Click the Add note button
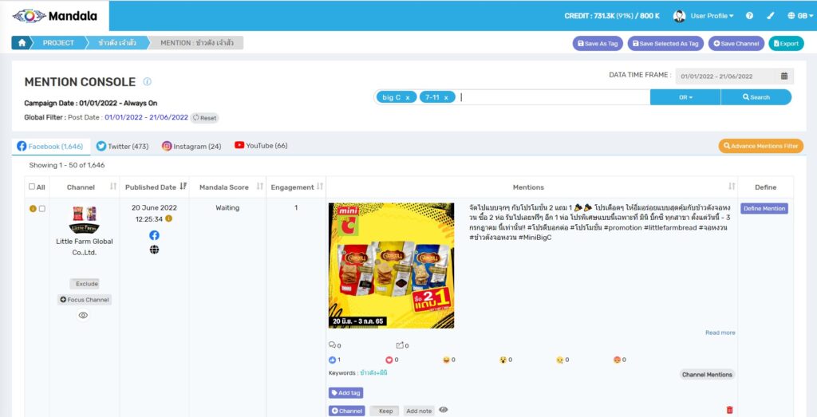 419,411
